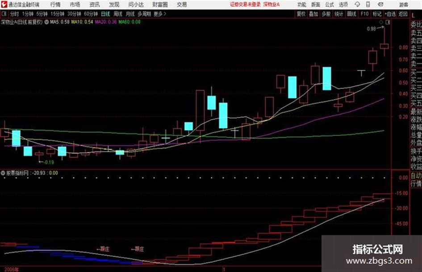Open the 市场 menu
This screenshot has height=272, width=422.
tap(75, 4)
